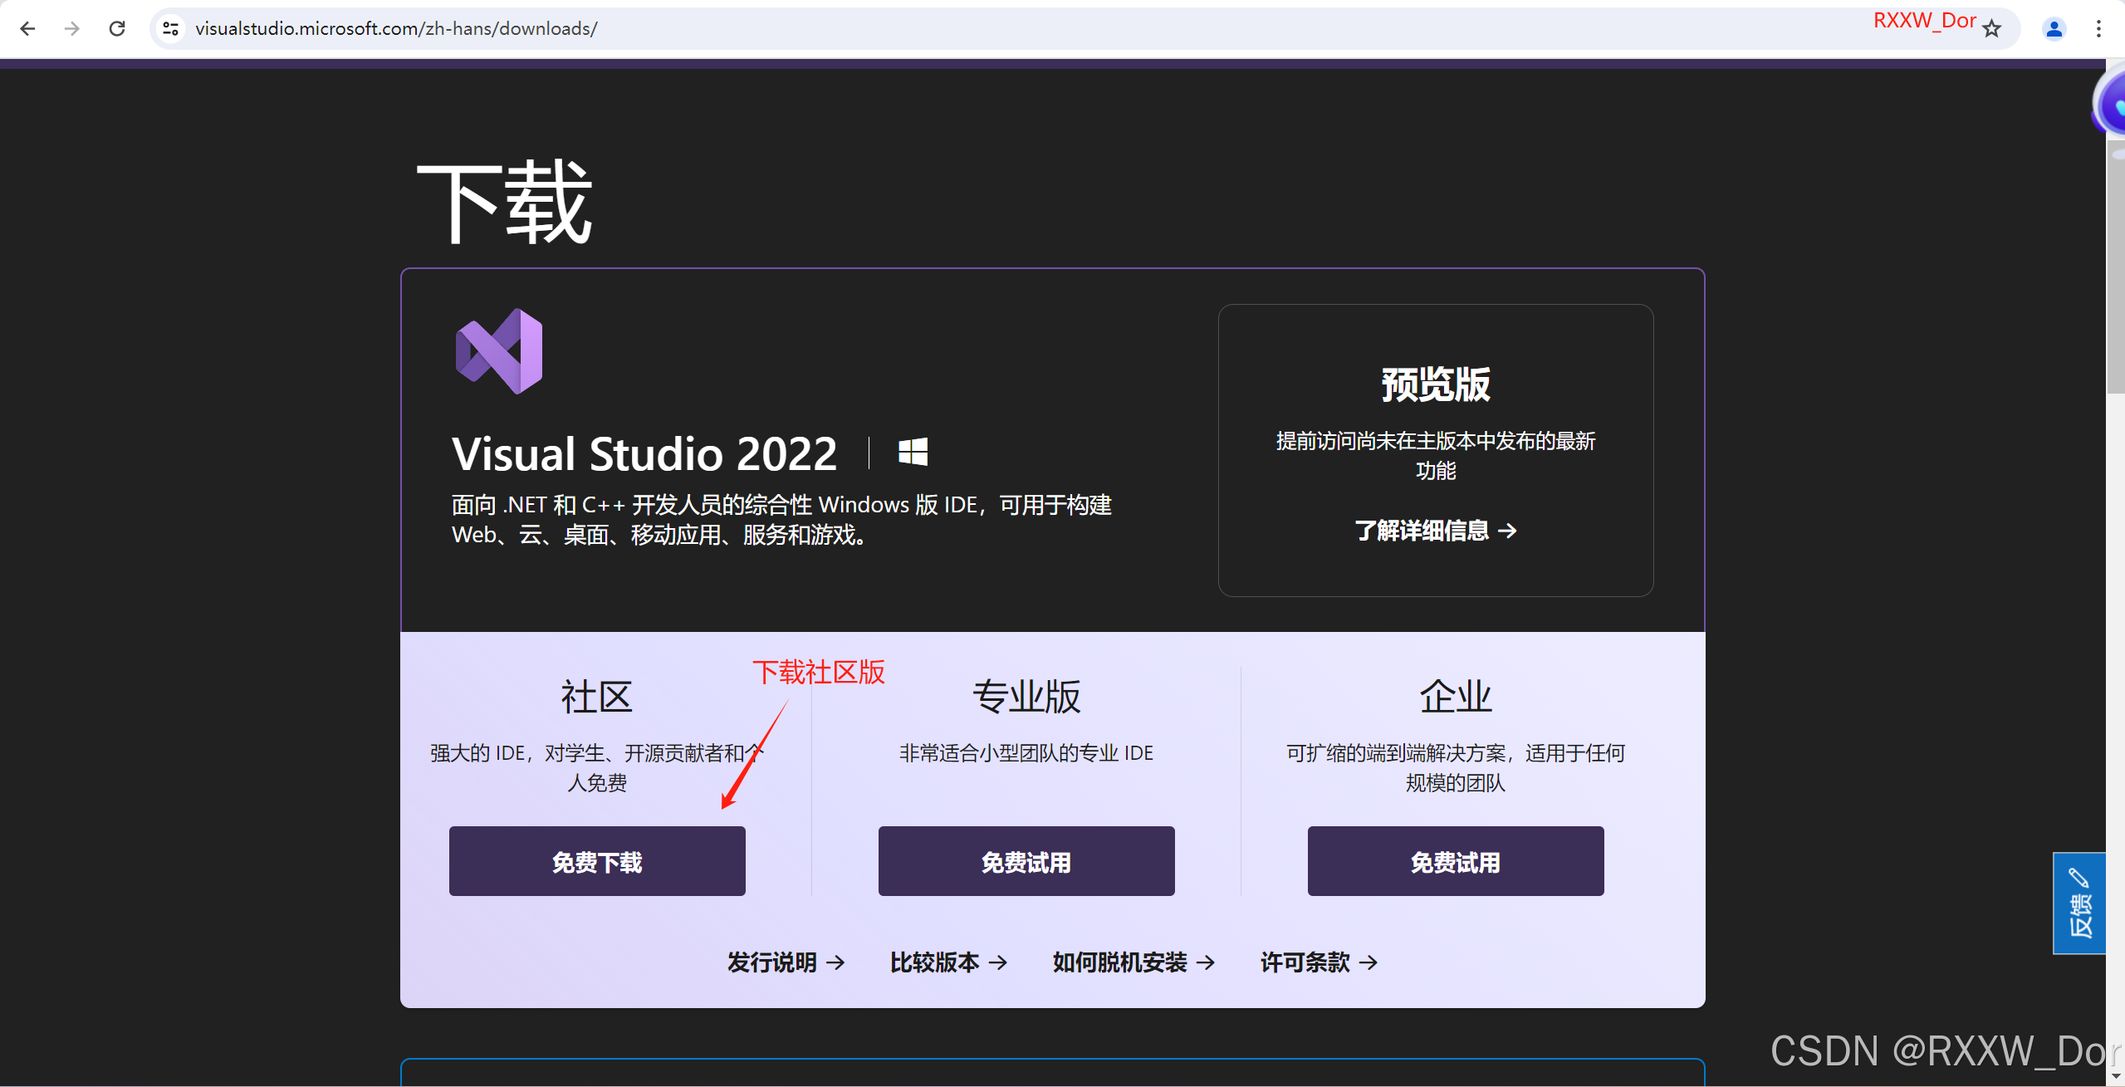Open the 发行说明 link
The height and width of the screenshot is (1087, 2125).
pos(786,962)
